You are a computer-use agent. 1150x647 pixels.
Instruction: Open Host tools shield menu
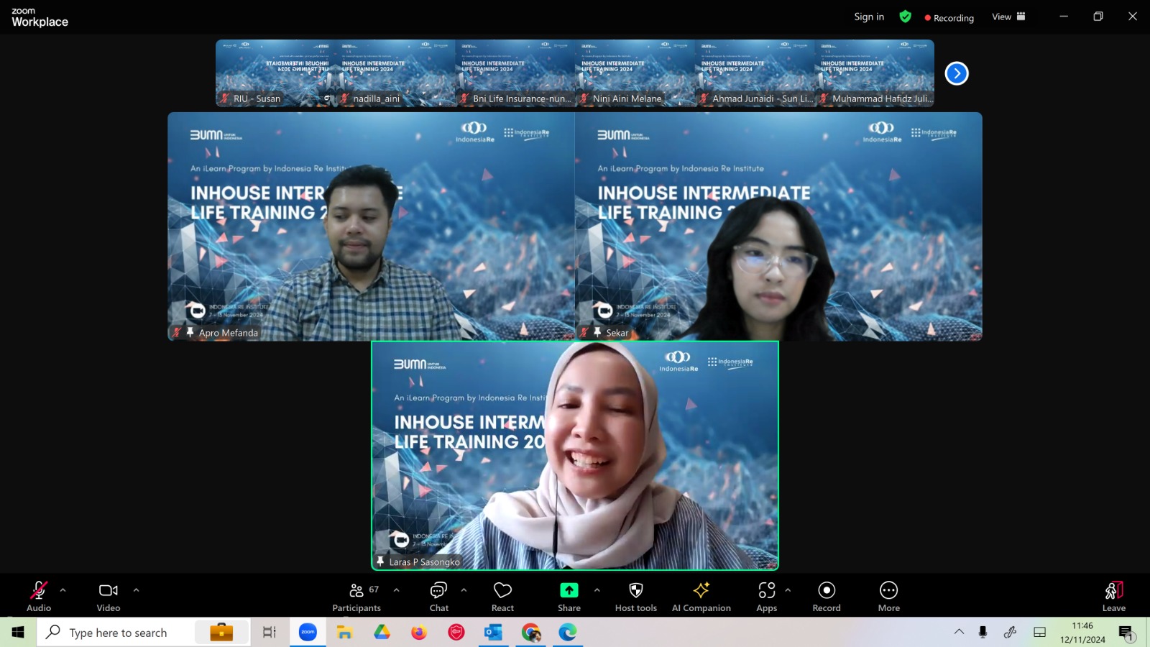pos(635,597)
